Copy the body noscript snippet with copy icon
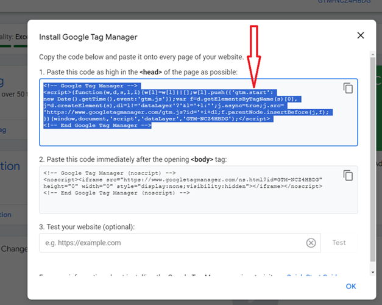 tap(348, 176)
